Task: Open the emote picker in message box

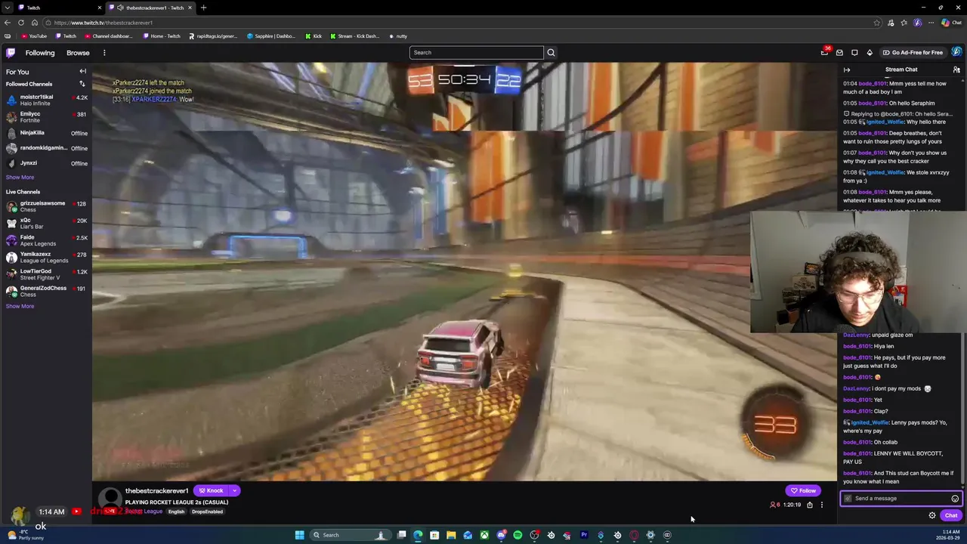Action: 955,499
